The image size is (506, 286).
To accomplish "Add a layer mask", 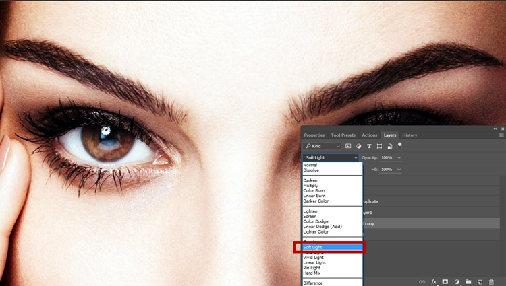I will pos(445,282).
